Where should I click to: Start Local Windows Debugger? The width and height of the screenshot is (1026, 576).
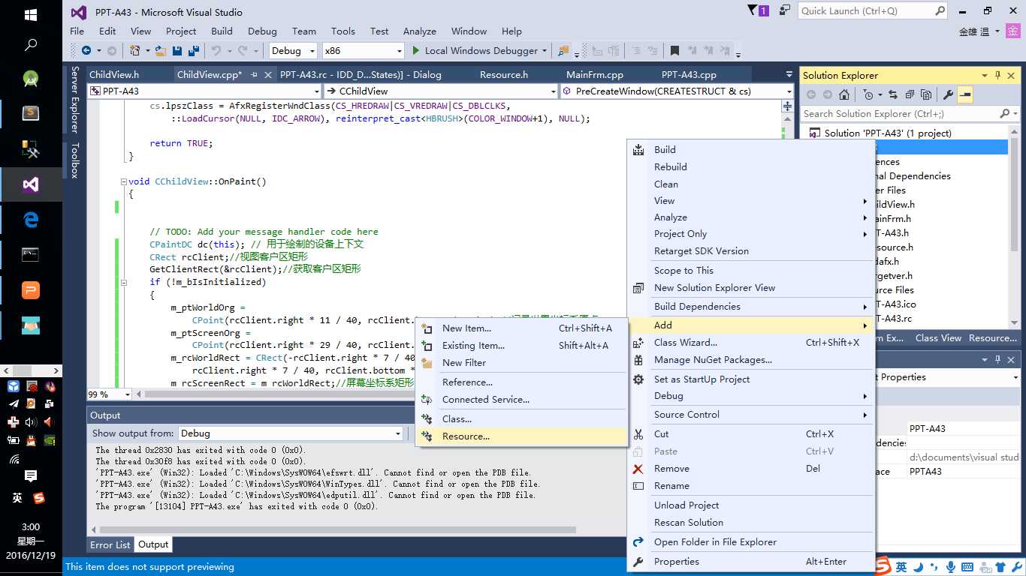[475, 51]
